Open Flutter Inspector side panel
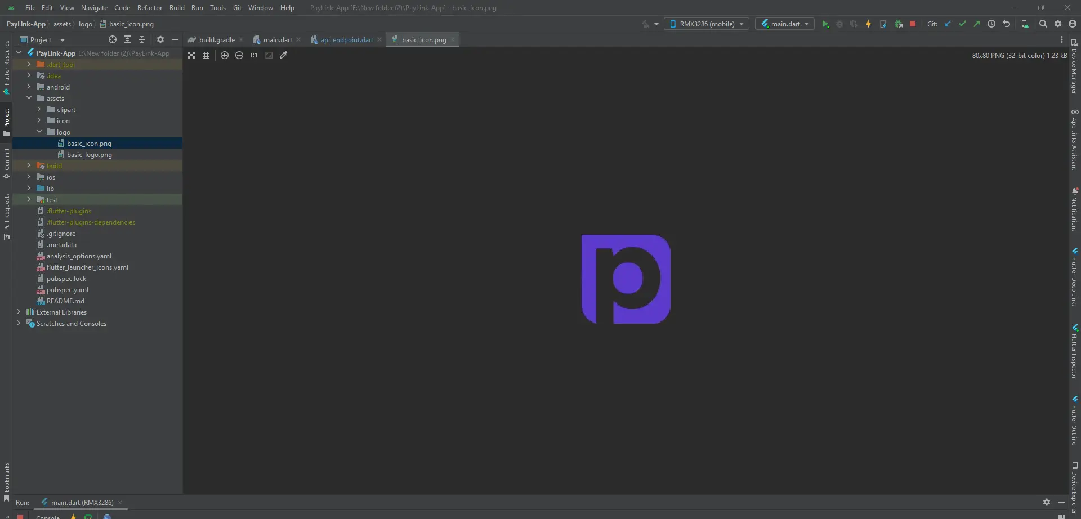 tap(1075, 351)
